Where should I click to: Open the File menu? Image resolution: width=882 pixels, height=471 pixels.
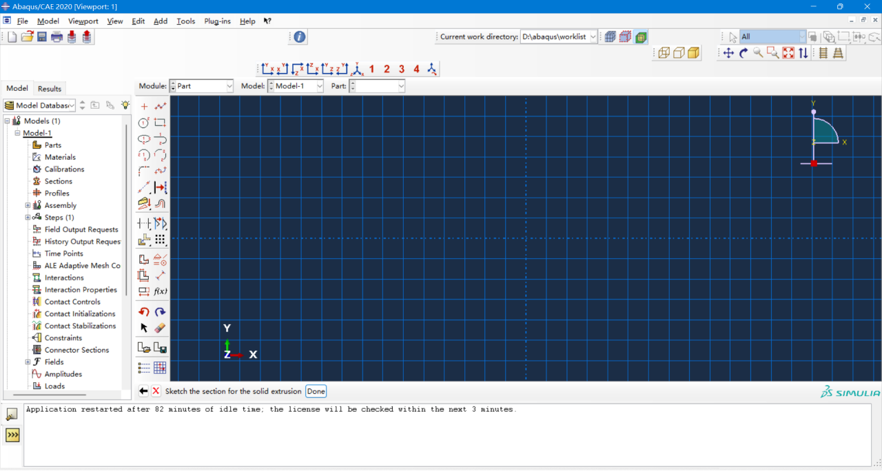(x=23, y=21)
